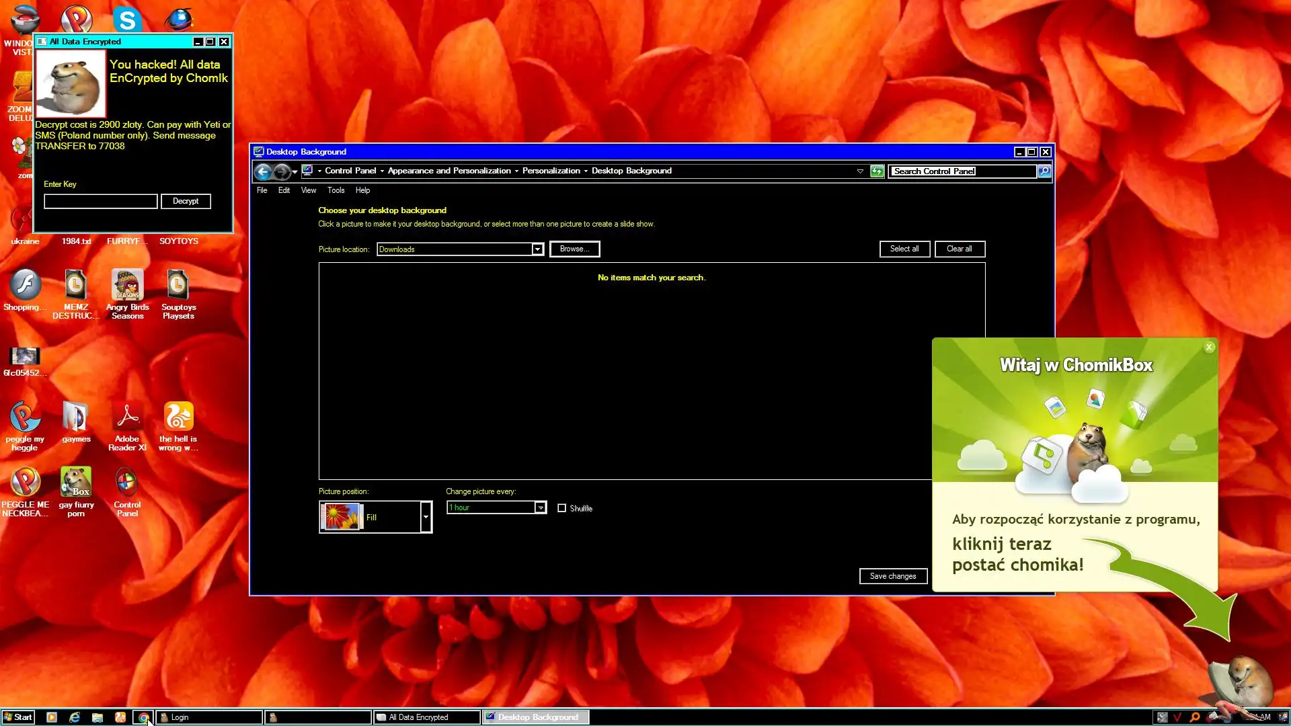Click the Decrypt button

(x=186, y=201)
